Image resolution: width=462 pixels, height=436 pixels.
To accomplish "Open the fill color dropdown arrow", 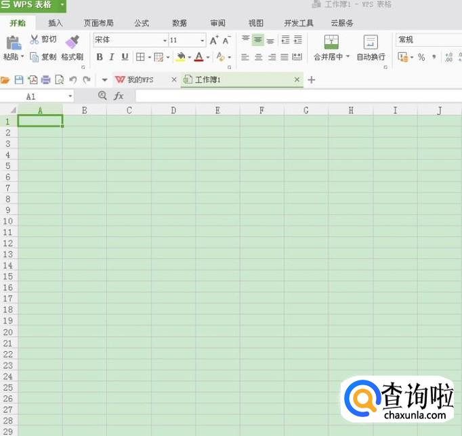I will [x=190, y=57].
